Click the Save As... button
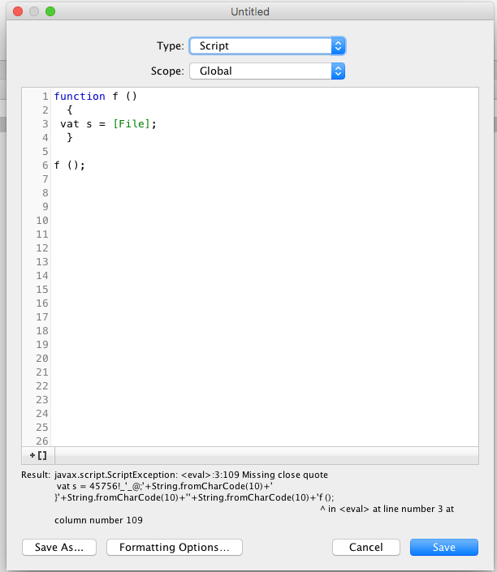 pos(59,547)
